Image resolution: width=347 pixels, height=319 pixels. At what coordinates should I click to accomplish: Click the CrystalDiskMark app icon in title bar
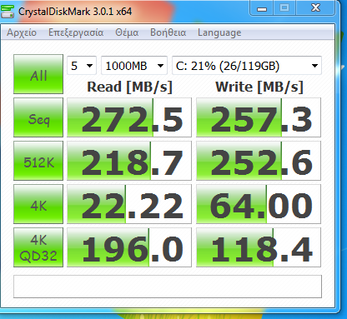click(8, 12)
